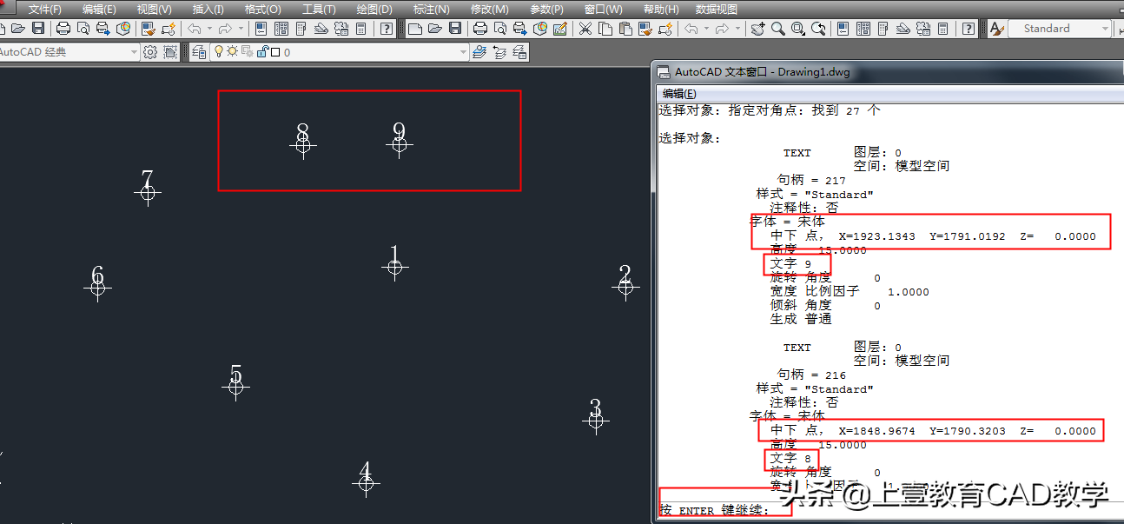
Task: Open 编辑(E) menu in the text window
Action: [x=677, y=93]
